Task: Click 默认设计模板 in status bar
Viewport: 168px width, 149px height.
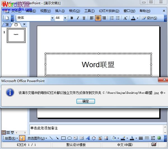Action: click(76, 145)
